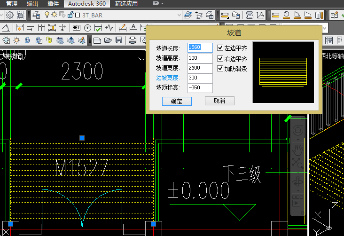The height and width of the screenshot is (236, 344).
Task: Expand the ribbon display options arrow
Action: [162, 3]
